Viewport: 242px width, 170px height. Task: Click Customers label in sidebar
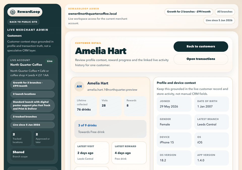15,36
